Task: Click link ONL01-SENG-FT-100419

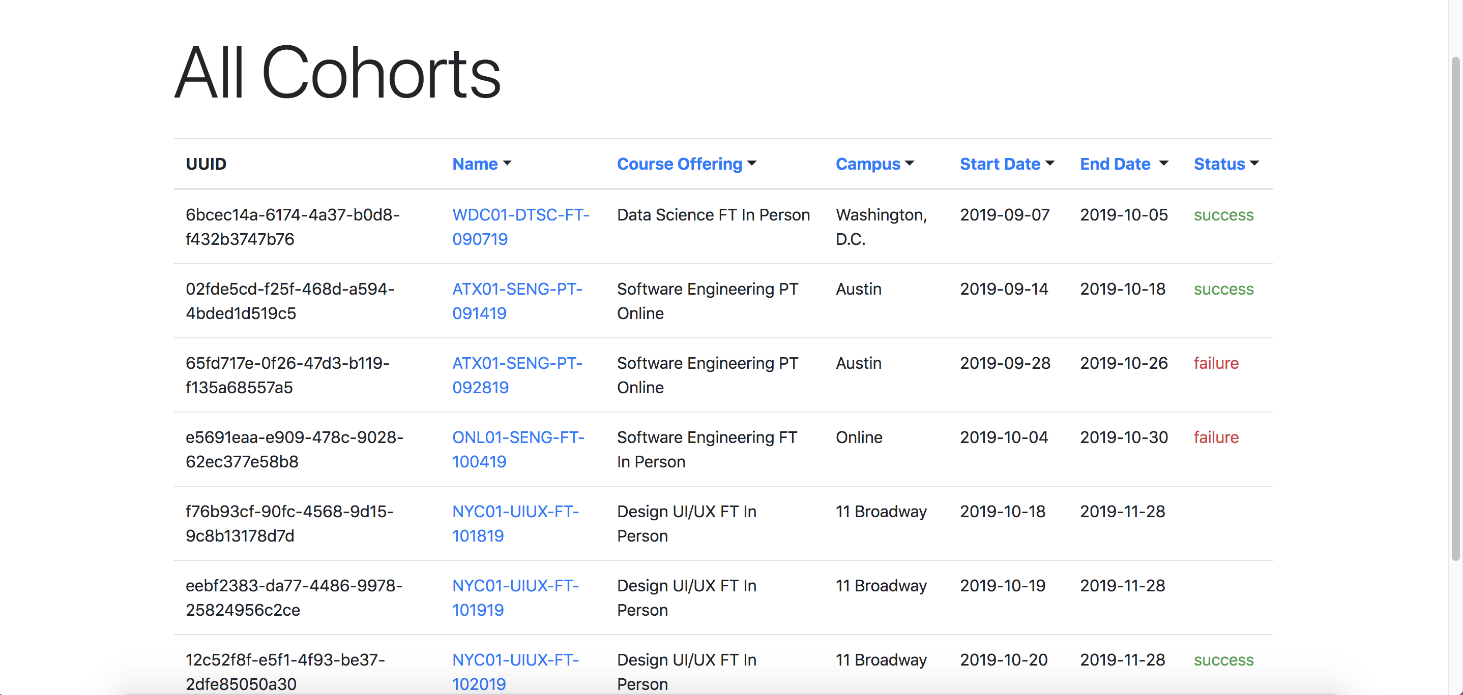Action: (517, 448)
